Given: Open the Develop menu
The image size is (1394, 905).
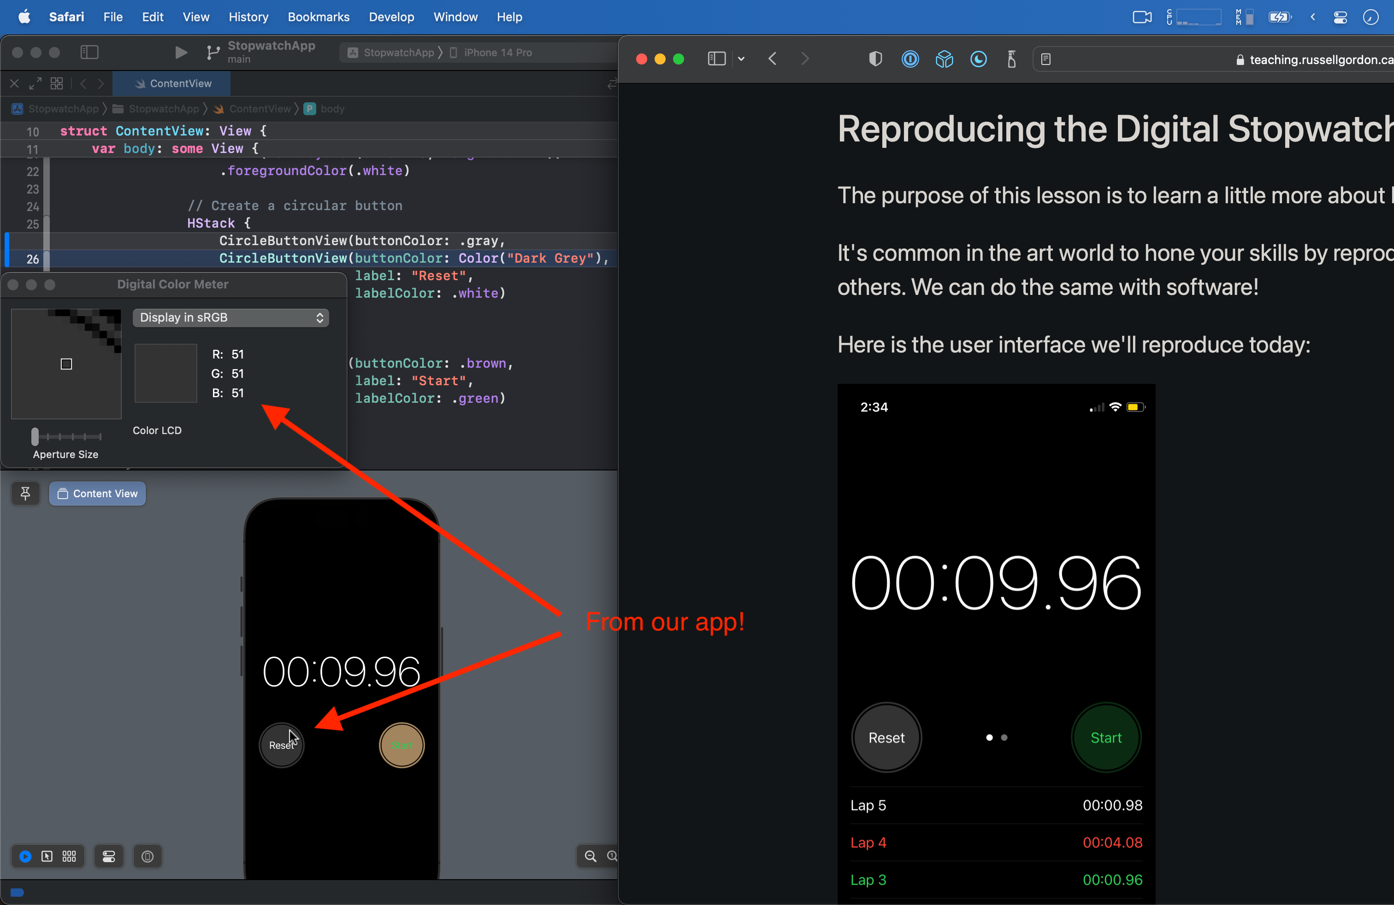Looking at the screenshot, I should [391, 17].
